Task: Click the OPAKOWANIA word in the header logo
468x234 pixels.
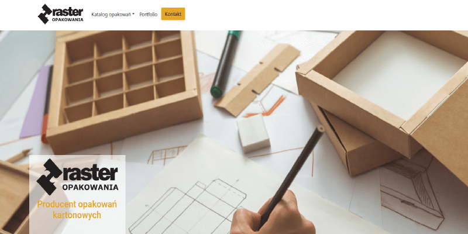Action: pos(67,20)
